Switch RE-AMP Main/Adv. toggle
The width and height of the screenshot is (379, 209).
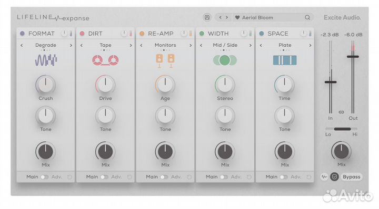pyautogui.click(x=164, y=177)
